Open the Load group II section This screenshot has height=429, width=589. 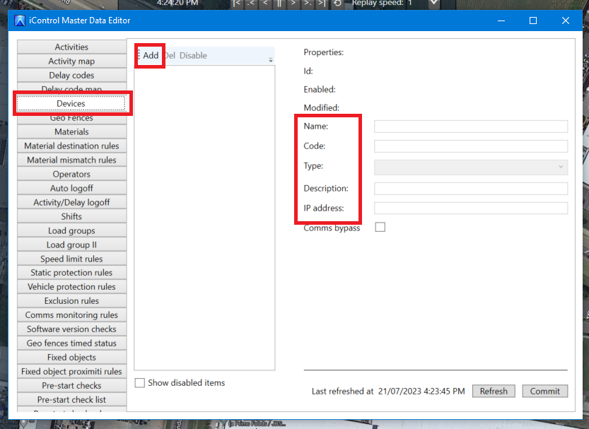point(71,245)
